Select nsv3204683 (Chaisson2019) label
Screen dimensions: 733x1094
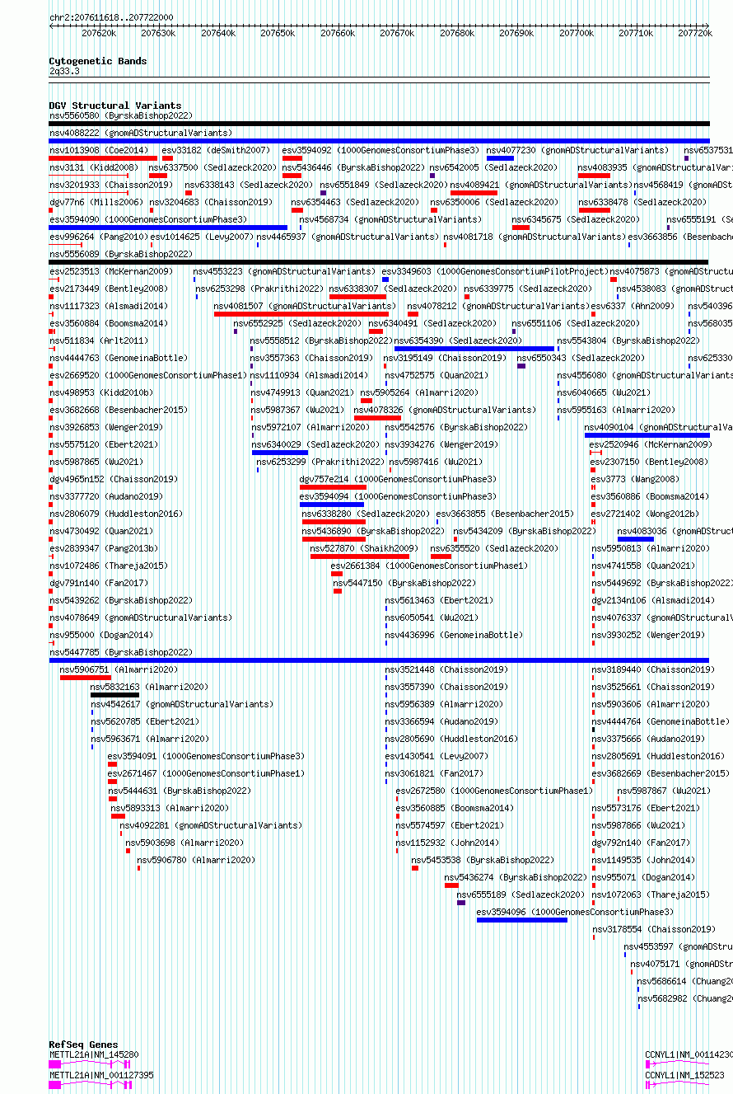click(x=211, y=202)
